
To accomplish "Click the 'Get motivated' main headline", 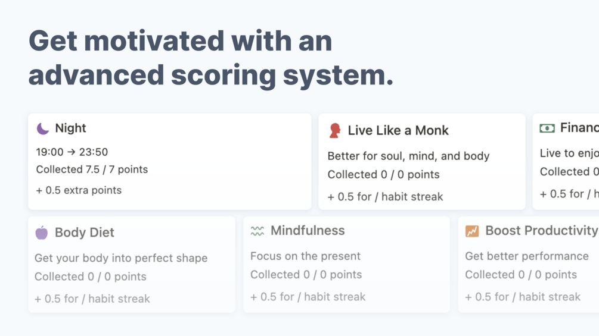I will click(211, 58).
